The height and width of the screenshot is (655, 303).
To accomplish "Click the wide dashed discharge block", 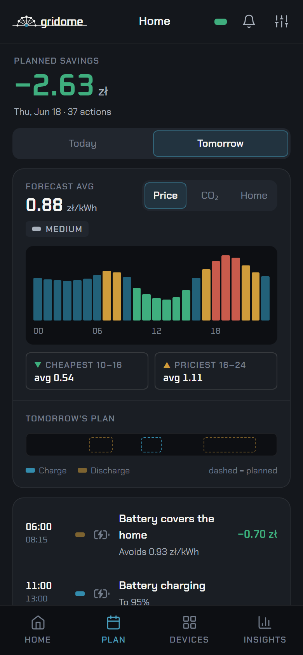I will [x=230, y=445].
